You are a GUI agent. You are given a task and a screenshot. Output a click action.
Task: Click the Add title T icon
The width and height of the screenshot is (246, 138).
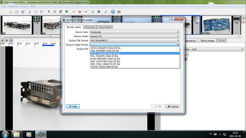point(49,12)
